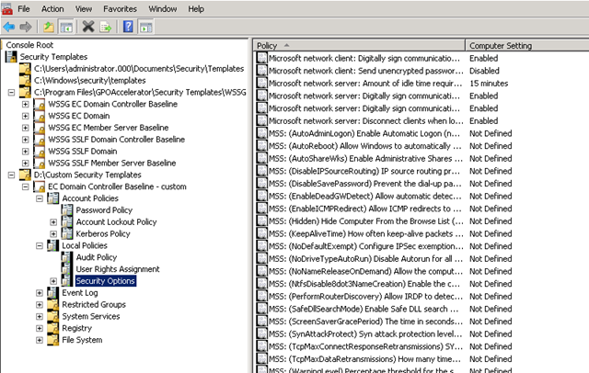589x373 pixels.
Task: Expand the Kerberos Policy node
Action: point(53,233)
